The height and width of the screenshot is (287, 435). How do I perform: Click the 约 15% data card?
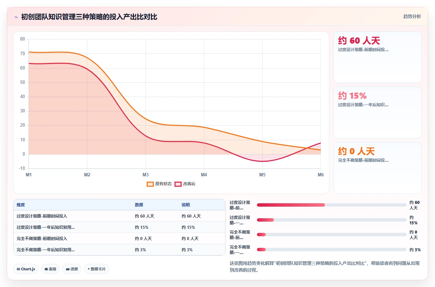coord(377,112)
